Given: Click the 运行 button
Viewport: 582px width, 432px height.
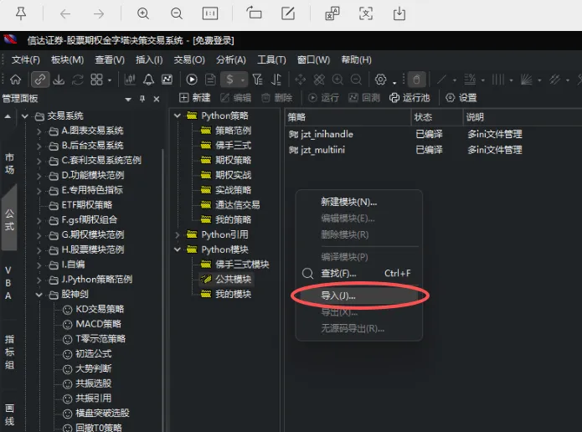Looking at the screenshot, I should pos(323,98).
